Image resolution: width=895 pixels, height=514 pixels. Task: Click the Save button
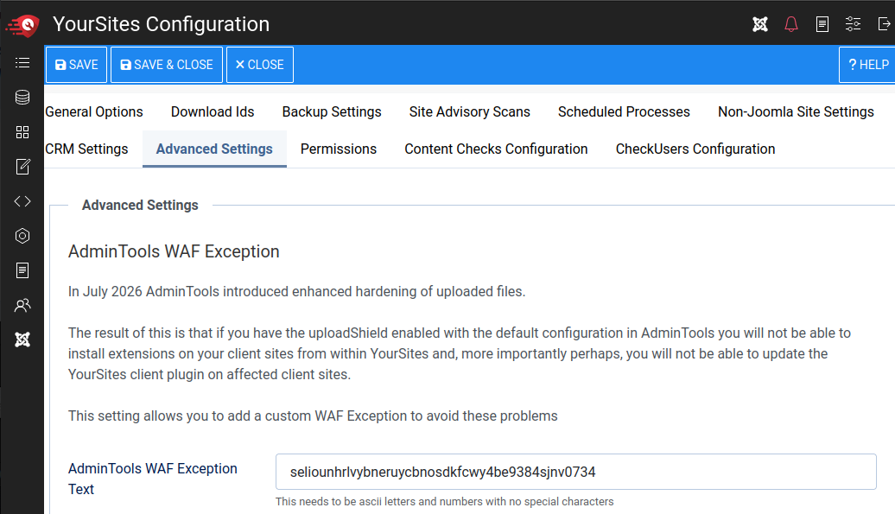[x=77, y=65]
